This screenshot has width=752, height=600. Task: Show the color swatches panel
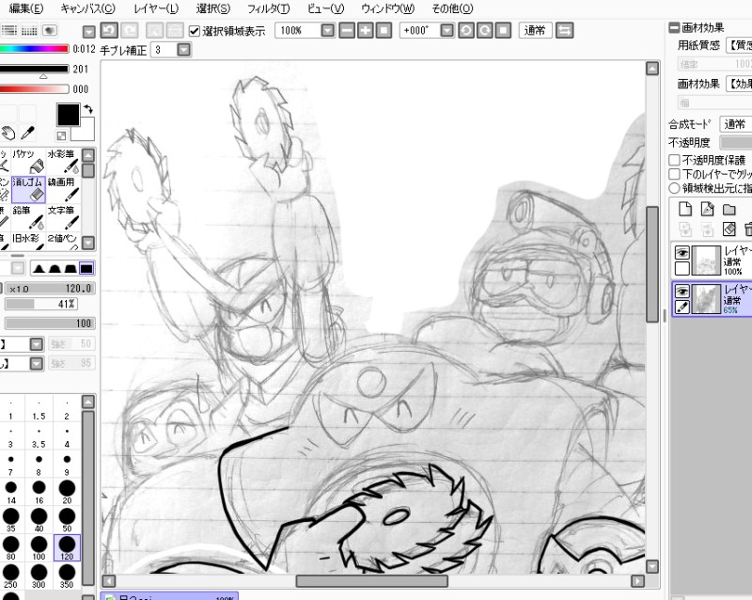[x=29, y=31]
